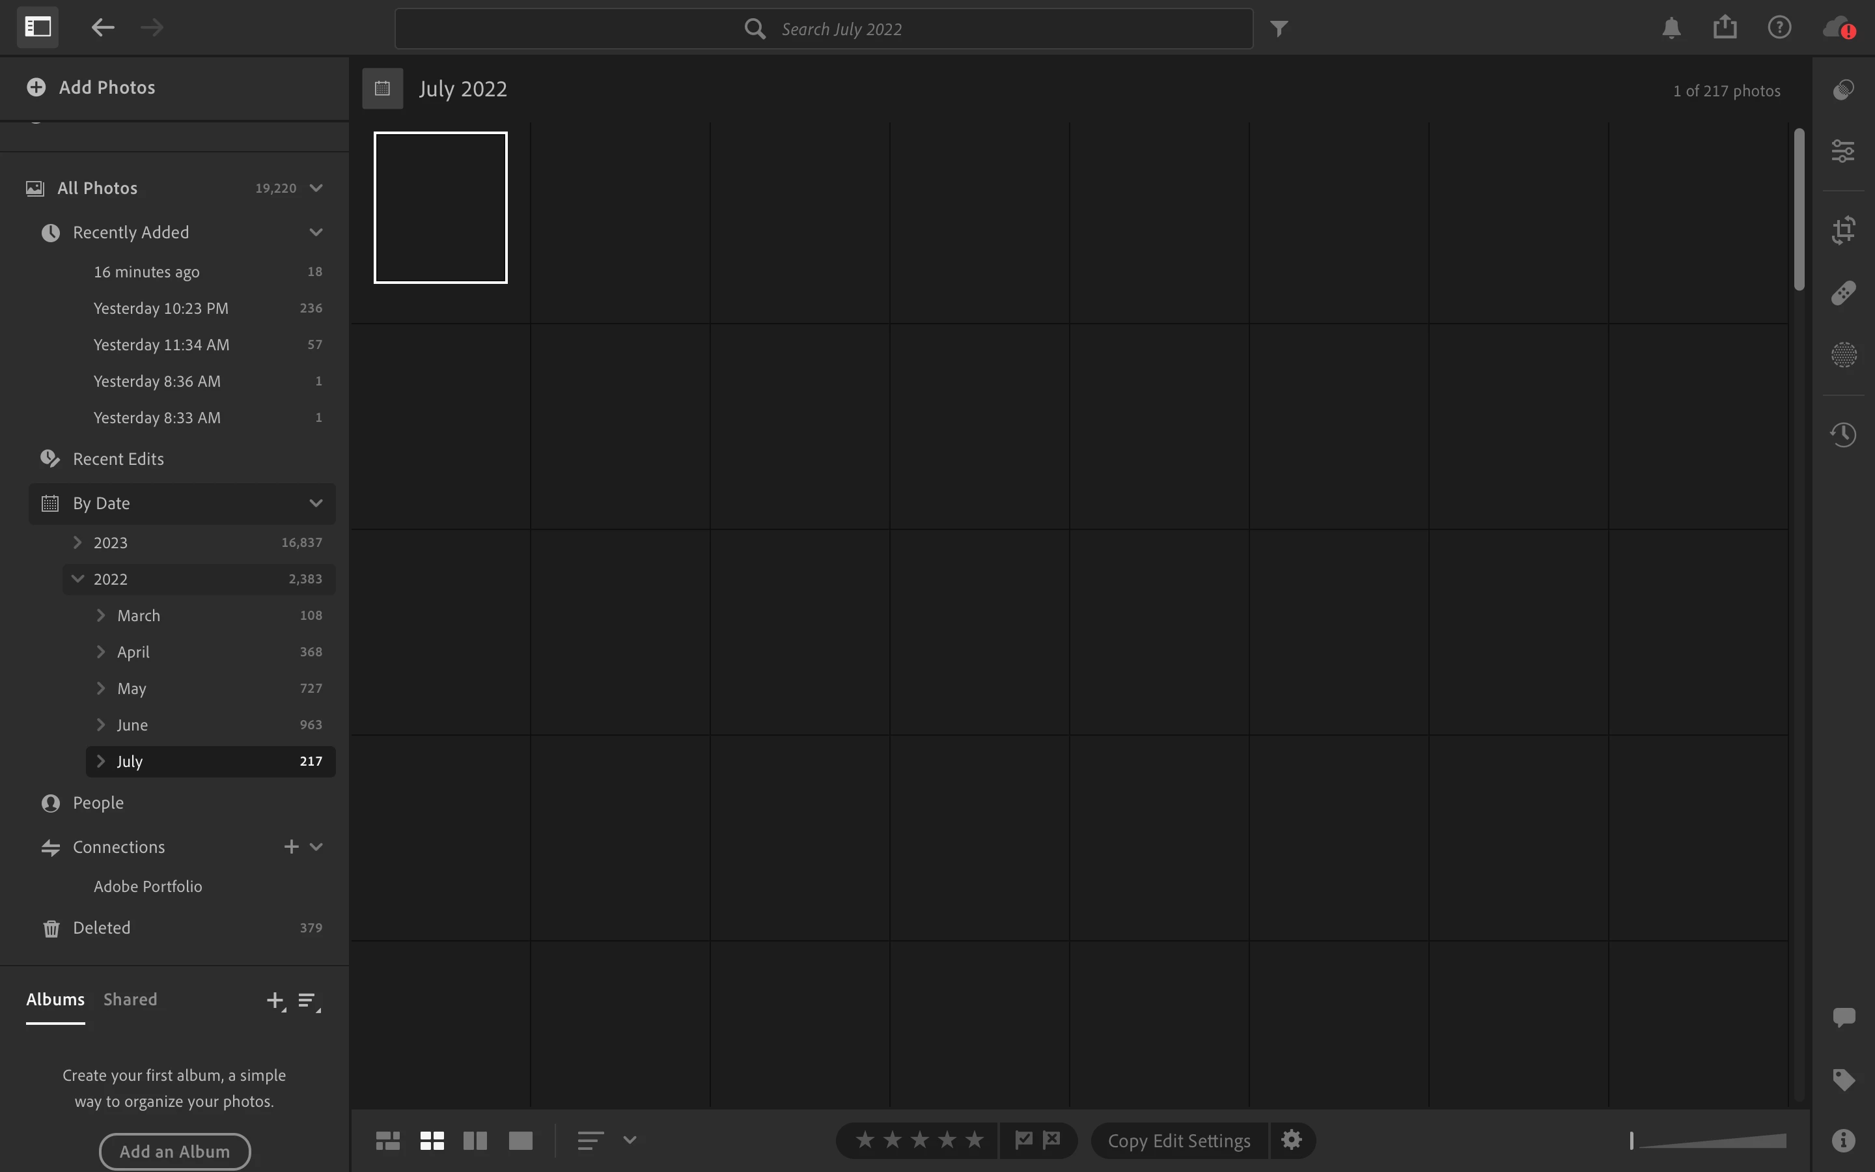Open the sort order dropdown arrow
Image resolution: width=1875 pixels, height=1172 pixels.
[x=630, y=1140]
